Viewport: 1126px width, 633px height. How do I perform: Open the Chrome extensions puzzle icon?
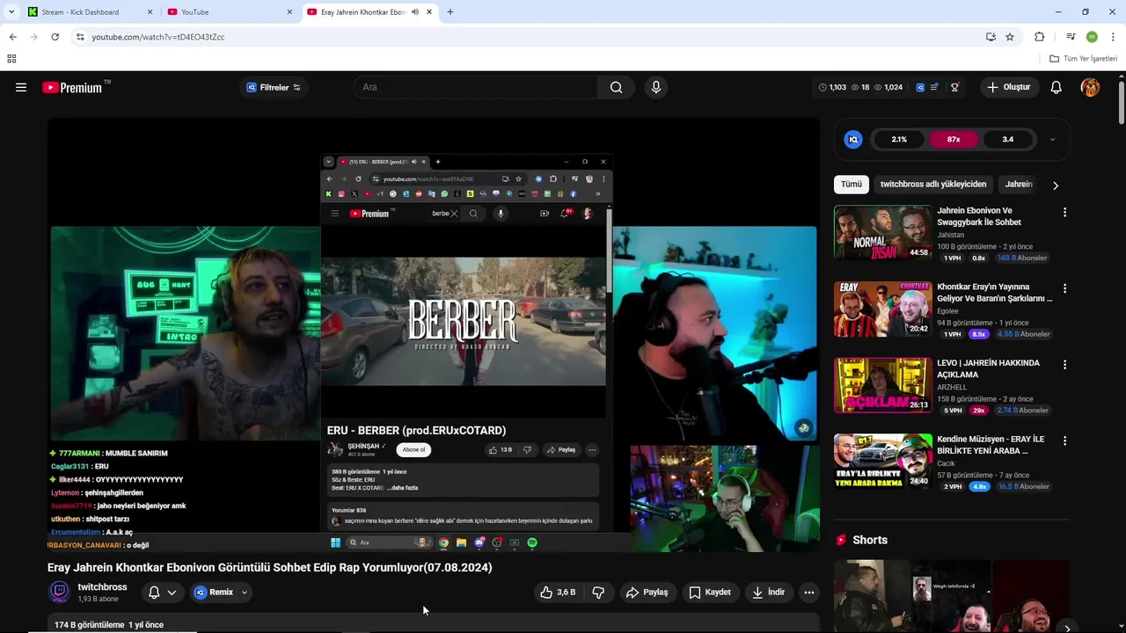(1039, 37)
